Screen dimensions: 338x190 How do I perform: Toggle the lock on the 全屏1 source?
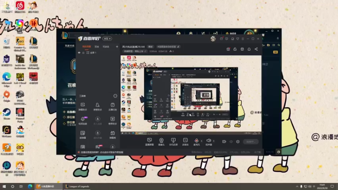[x=83, y=53]
